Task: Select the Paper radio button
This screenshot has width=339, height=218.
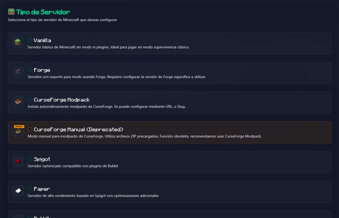Action: (30, 189)
